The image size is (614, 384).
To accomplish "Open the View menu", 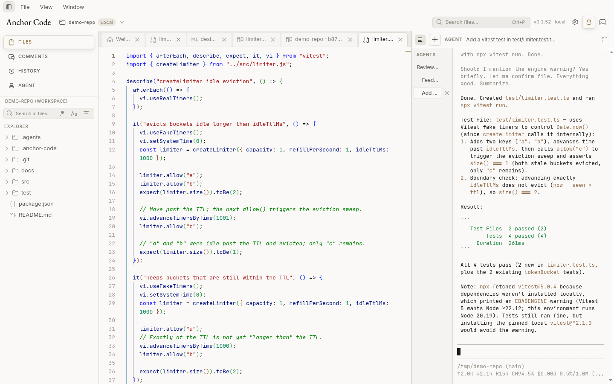I will pyautogui.click(x=46, y=7).
